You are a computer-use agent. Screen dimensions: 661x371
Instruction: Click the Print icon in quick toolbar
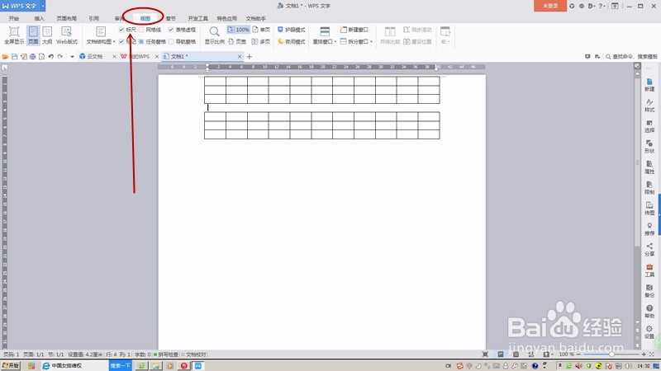click(32, 56)
